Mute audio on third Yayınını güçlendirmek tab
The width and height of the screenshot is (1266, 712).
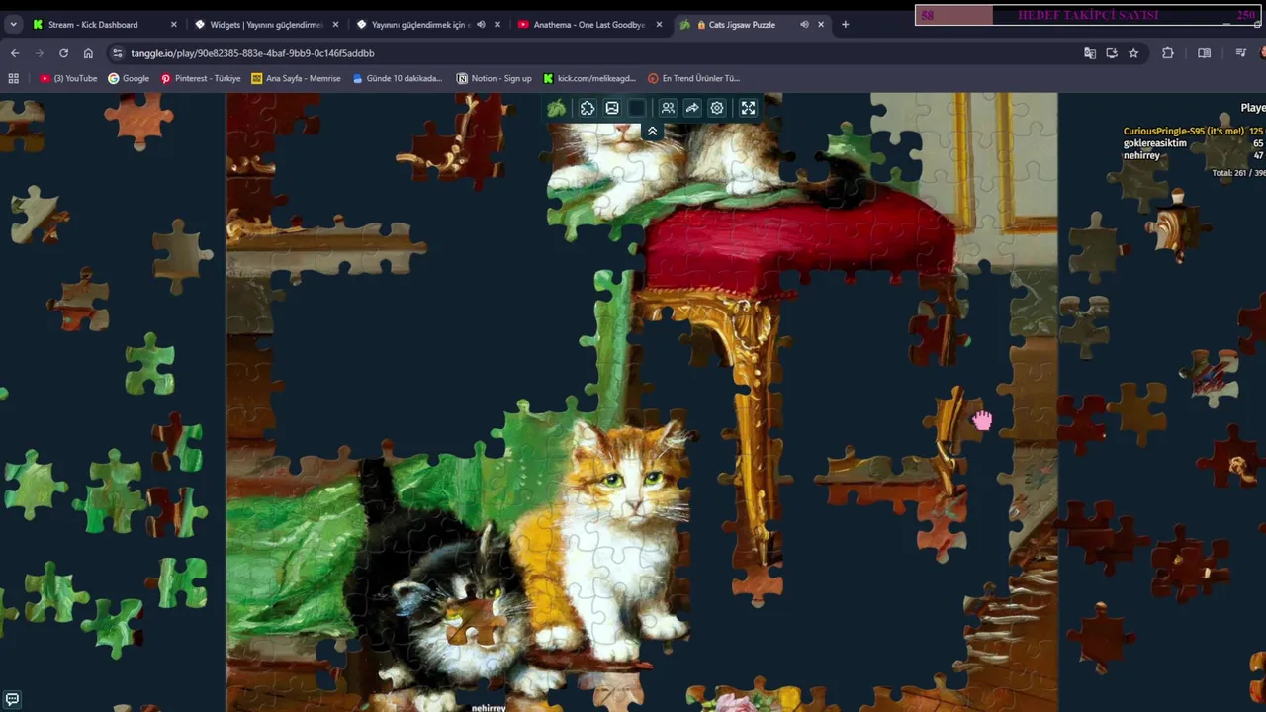click(x=481, y=24)
